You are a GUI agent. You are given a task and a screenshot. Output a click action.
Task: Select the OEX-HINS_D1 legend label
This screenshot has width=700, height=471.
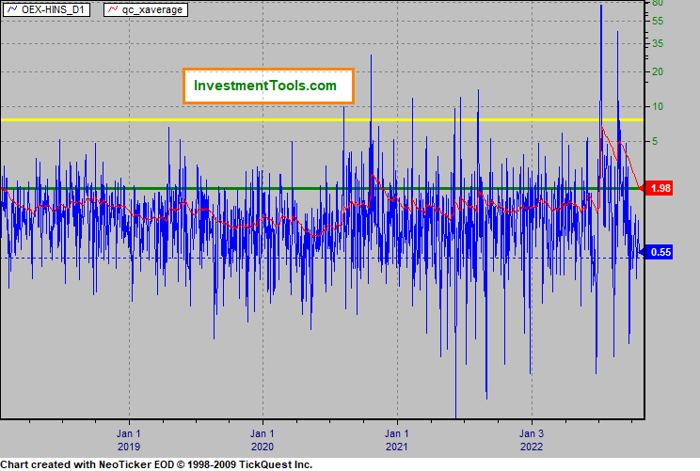click(x=55, y=9)
